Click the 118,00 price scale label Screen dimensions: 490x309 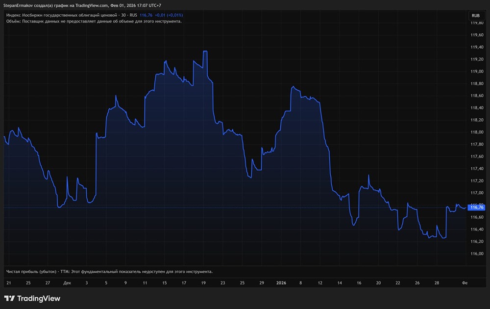click(x=477, y=132)
